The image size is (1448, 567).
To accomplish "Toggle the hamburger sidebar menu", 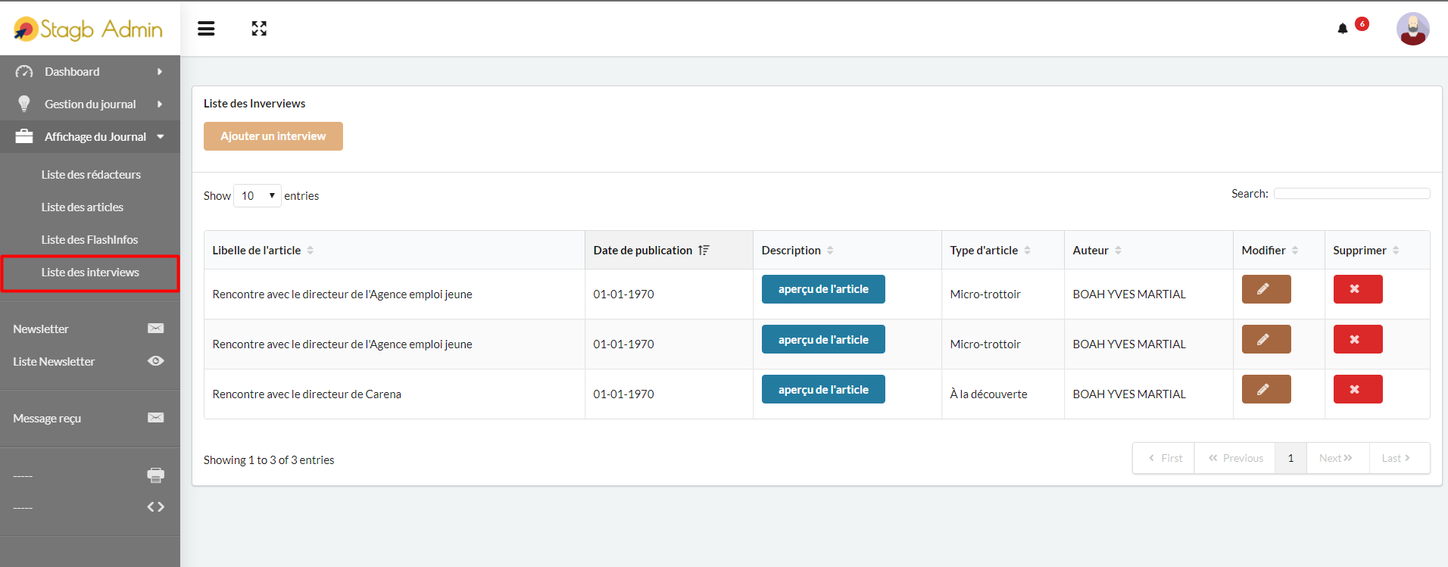I will [x=206, y=29].
